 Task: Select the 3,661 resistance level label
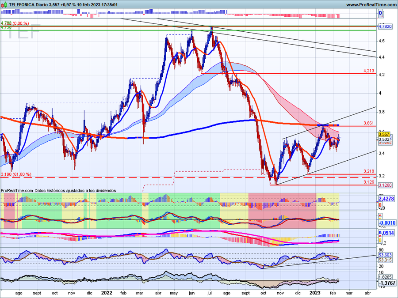point(368,123)
